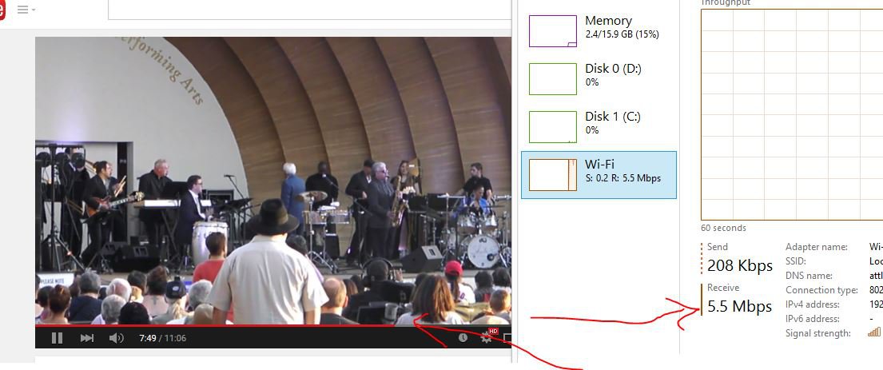Click the Disk 0 mini graph thumbnail

pos(552,79)
